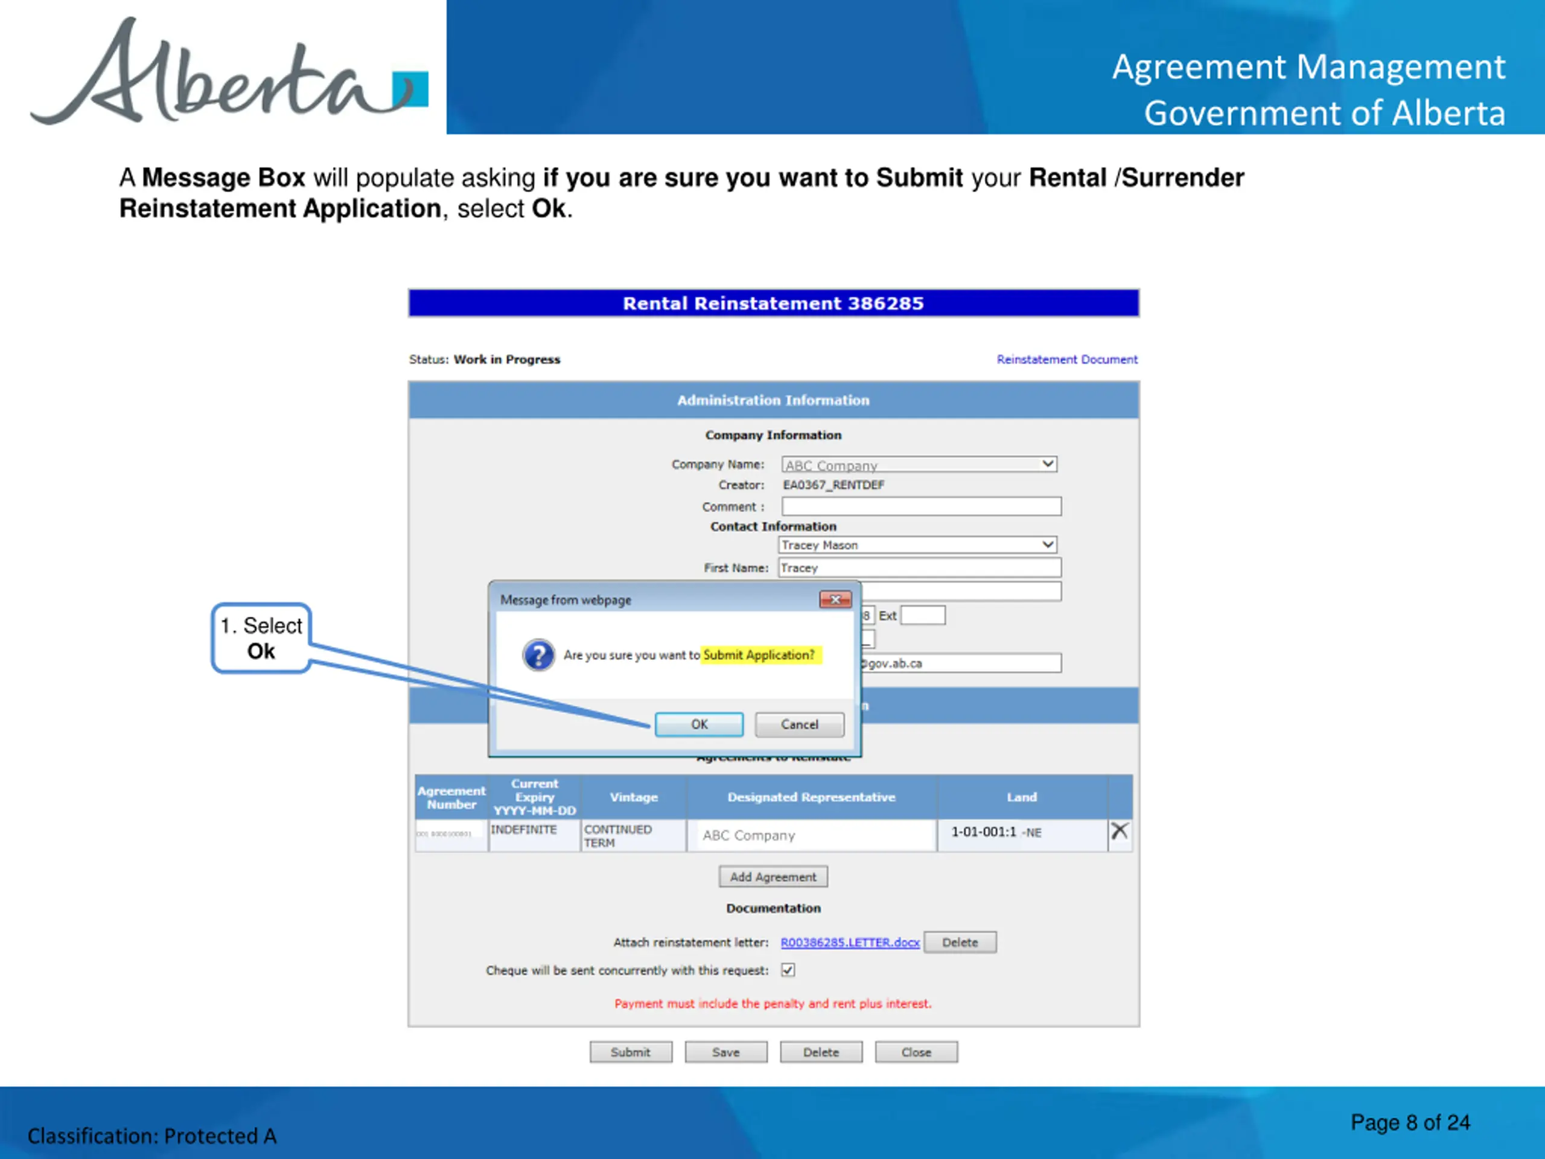Viewport: 1545px width, 1159px height.
Task: Click the email field ending gov.ab.ca
Action: 961,663
